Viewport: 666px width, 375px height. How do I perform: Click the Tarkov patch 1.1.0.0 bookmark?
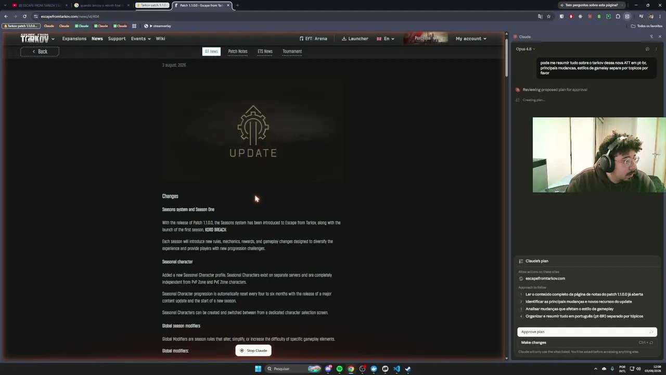[21, 26]
